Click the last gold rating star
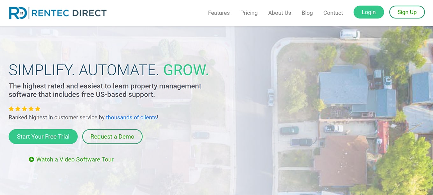433x195 pixels. click(x=38, y=109)
